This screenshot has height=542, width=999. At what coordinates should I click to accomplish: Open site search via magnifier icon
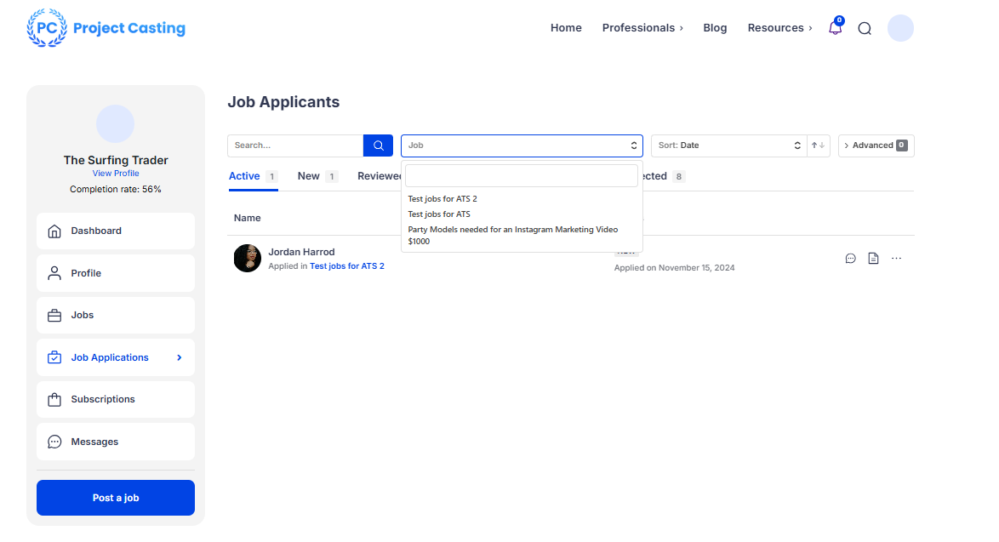865,28
